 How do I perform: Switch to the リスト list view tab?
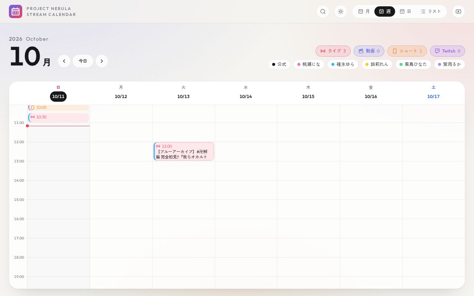[x=431, y=11]
